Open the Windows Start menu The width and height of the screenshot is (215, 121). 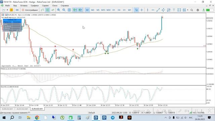pos(4,118)
